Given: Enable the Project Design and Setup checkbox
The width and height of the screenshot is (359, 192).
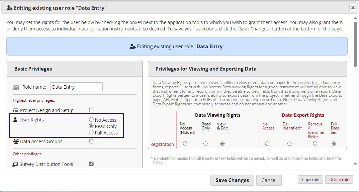Looking at the screenshot, I should (x=91, y=110).
